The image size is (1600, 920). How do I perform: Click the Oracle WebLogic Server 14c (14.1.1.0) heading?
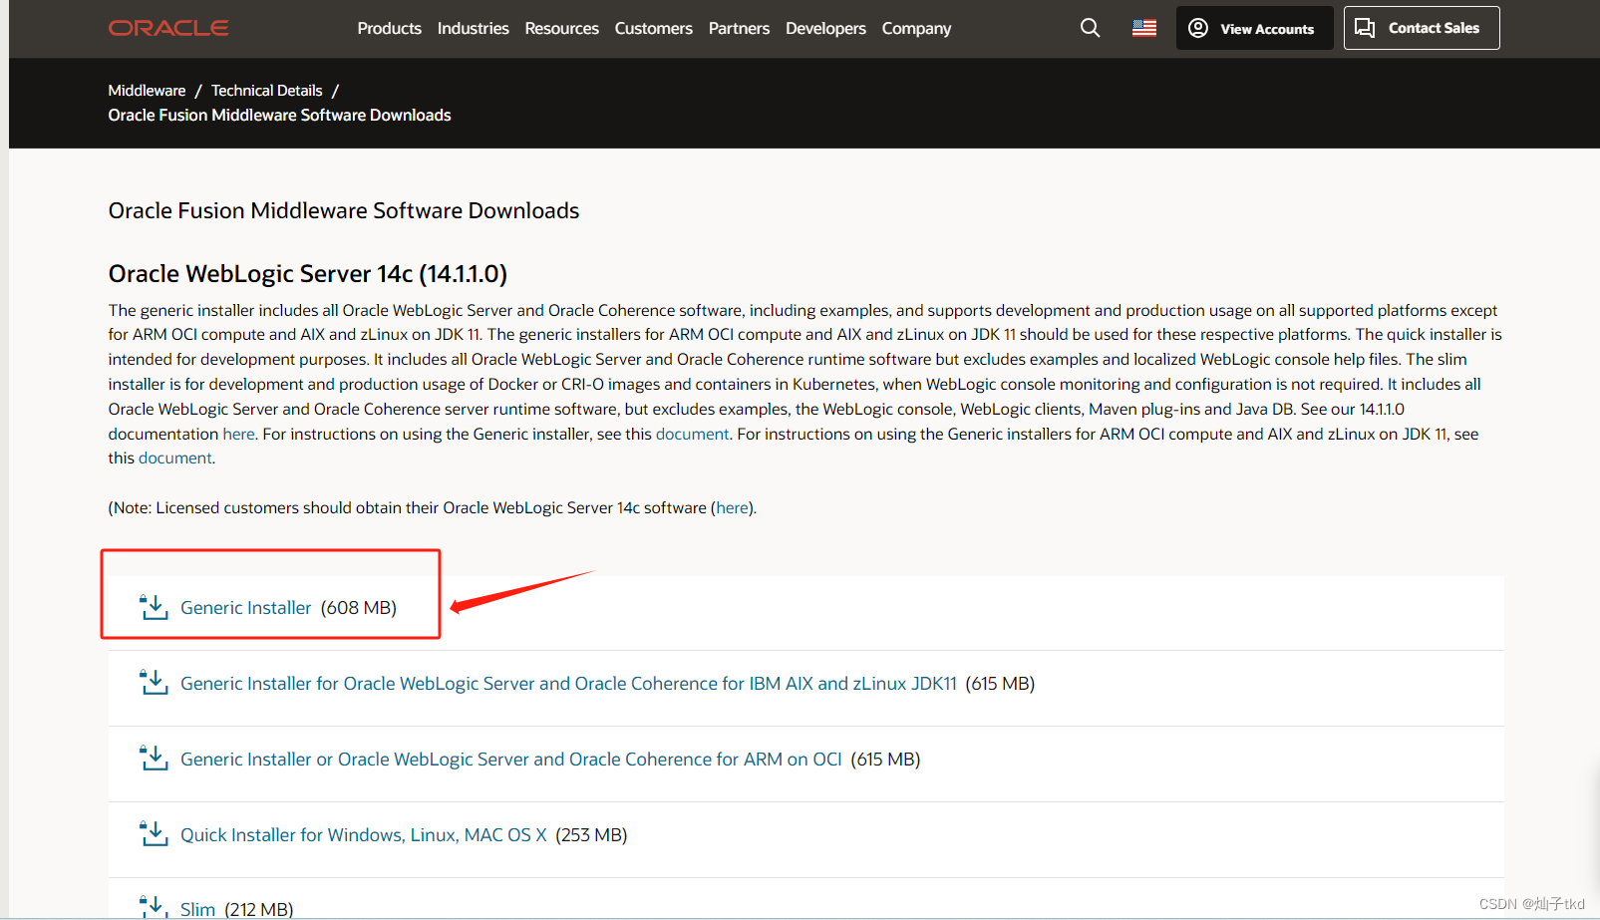pos(307,273)
